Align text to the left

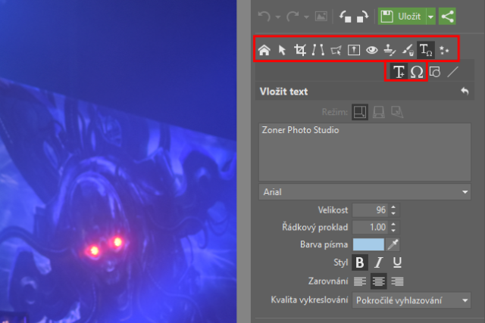[x=360, y=281]
